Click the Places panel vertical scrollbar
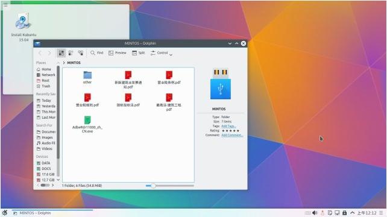The height and width of the screenshot is (217, 387). (x=58, y=112)
